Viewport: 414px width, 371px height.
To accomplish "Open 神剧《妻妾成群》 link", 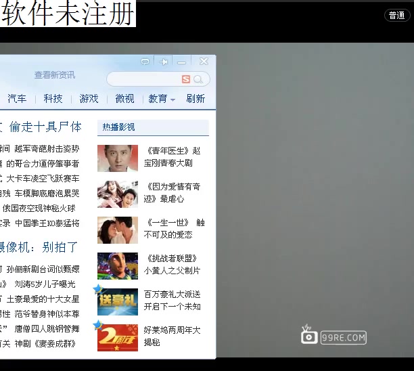I will [45, 343].
